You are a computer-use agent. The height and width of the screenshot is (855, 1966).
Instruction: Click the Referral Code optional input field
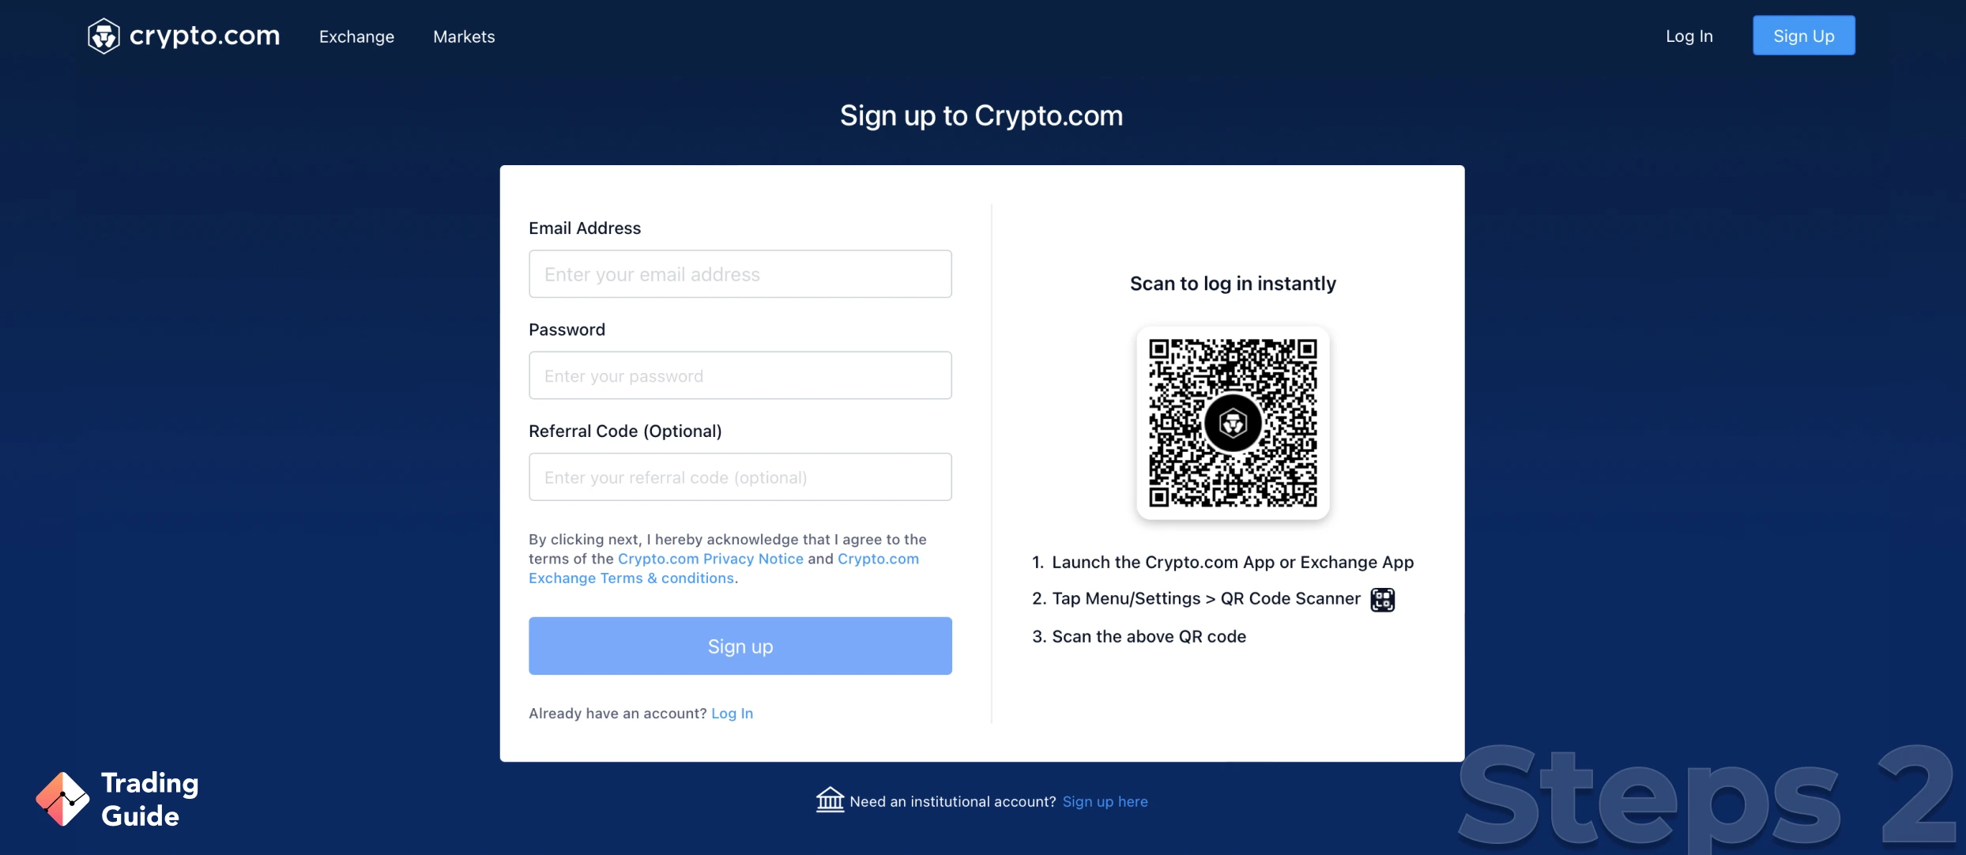[x=740, y=476]
